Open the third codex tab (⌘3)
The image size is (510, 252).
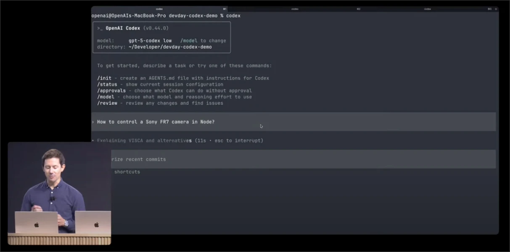tap(428, 9)
